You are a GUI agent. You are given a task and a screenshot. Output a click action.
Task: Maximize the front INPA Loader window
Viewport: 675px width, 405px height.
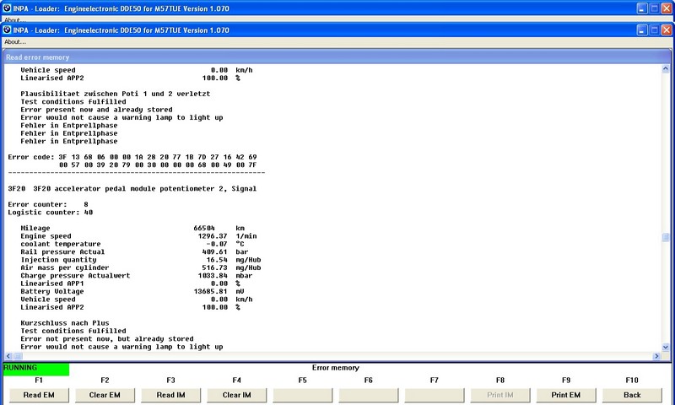pos(651,30)
